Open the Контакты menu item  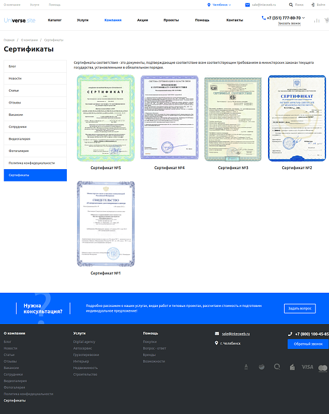pyautogui.click(x=235, y=20)
